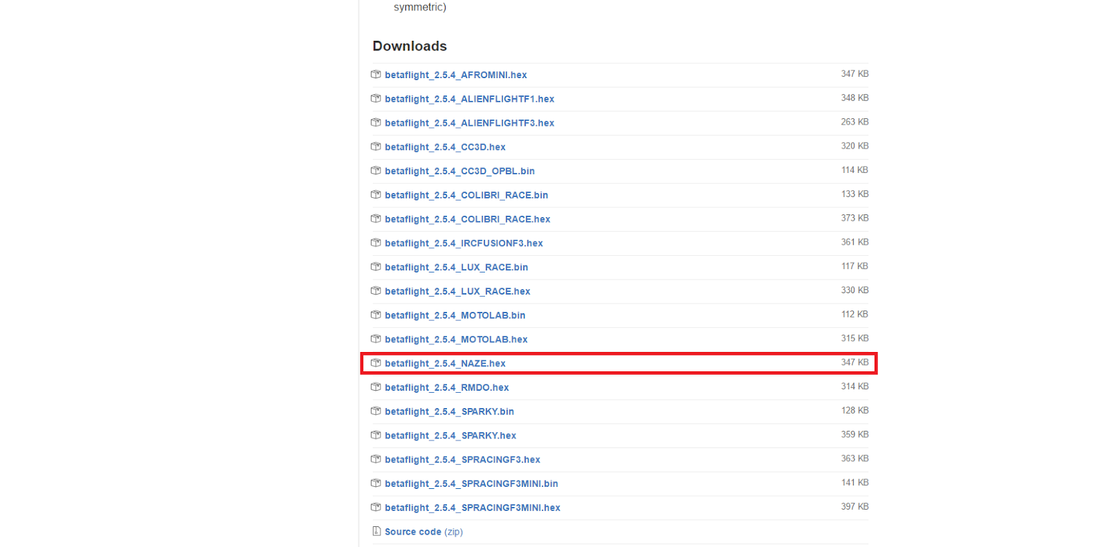Click 361 KB size of IRCFUSIONF3.hex
This screenshot has height=547, width=1107.
854,242
